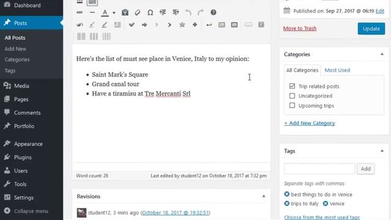This screenshot has width=391, height=220.
Task: Click the increase indent icon
Action: (175, 12)
